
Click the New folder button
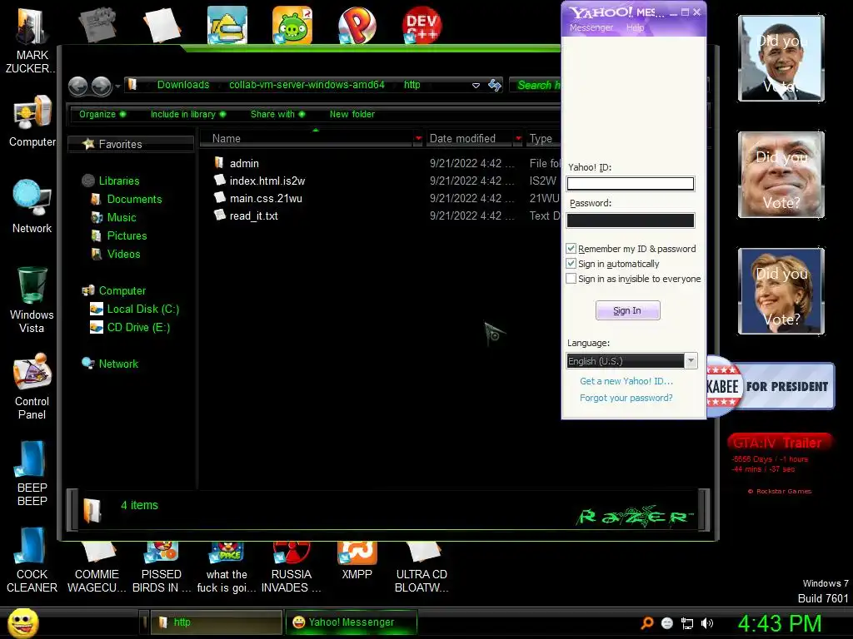tap(352, 114)
